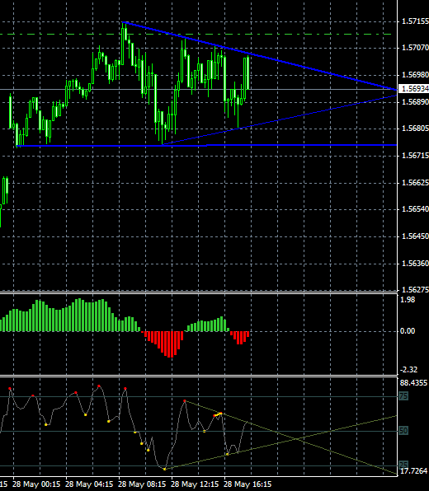Click the 1.56890 price axis label
This screenshot has height=491, width=429.
(x=415, y=102)
